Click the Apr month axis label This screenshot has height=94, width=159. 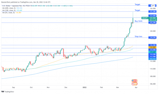[136, 87]
